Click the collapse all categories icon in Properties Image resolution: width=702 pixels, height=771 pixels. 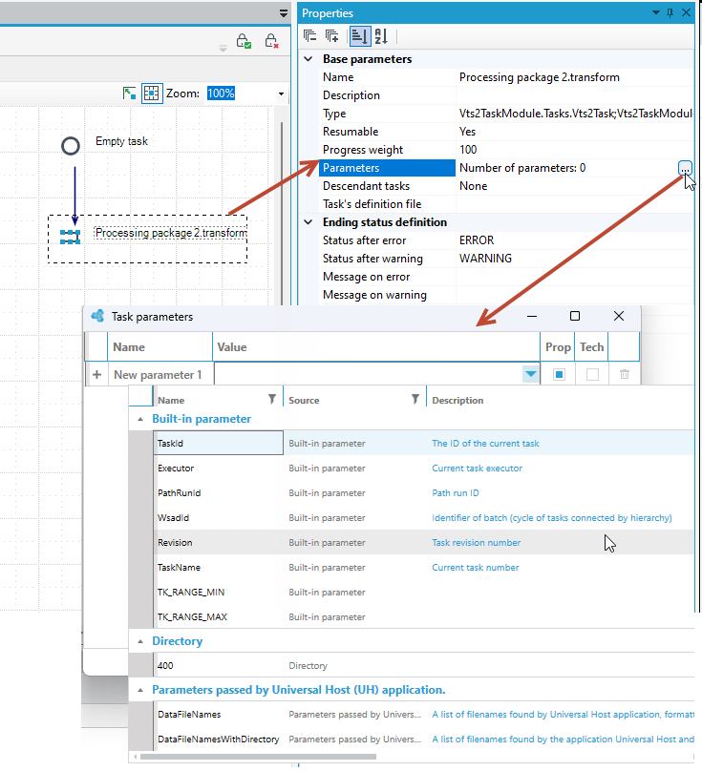click(x=309, y=36)
